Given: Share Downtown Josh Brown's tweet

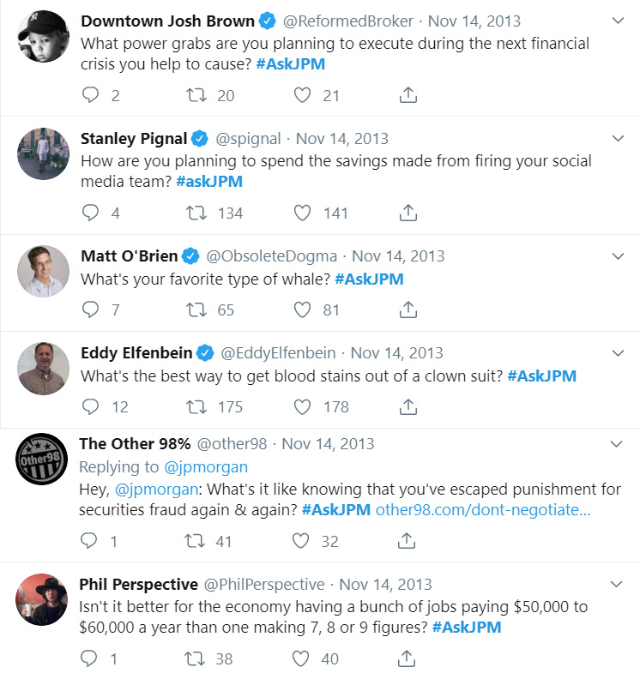Looking at the screenshot, I should pos(408,95).
